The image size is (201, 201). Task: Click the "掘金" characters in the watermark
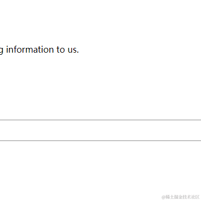[x=178, y=197]
